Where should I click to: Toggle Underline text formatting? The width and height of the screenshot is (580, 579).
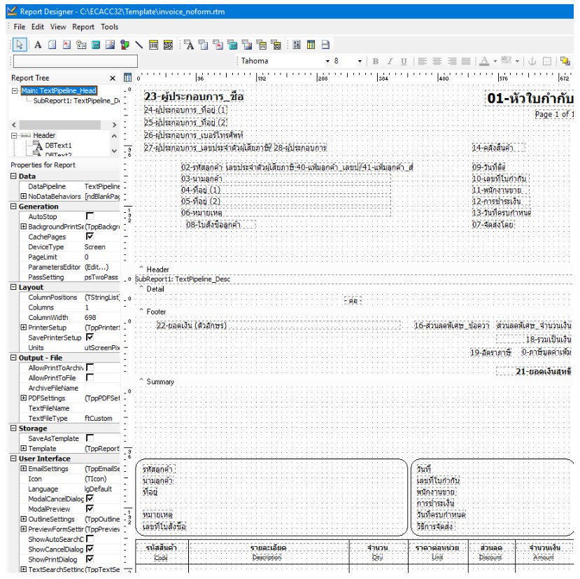[x=404, y=61]
